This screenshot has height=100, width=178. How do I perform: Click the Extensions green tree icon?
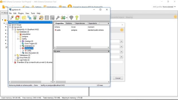tap(23, 46)
